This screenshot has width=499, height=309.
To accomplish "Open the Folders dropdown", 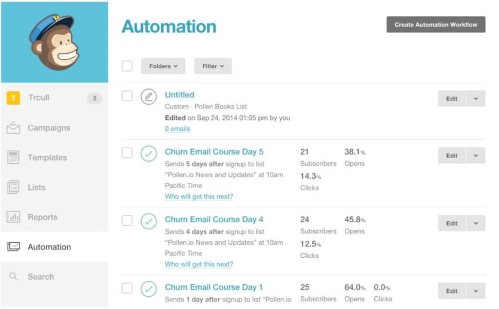I will 163,66.
